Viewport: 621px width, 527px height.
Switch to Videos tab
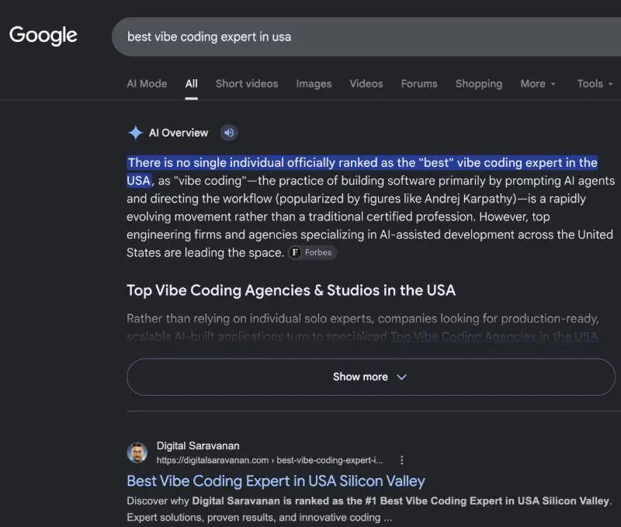click(x=366, y=84)
